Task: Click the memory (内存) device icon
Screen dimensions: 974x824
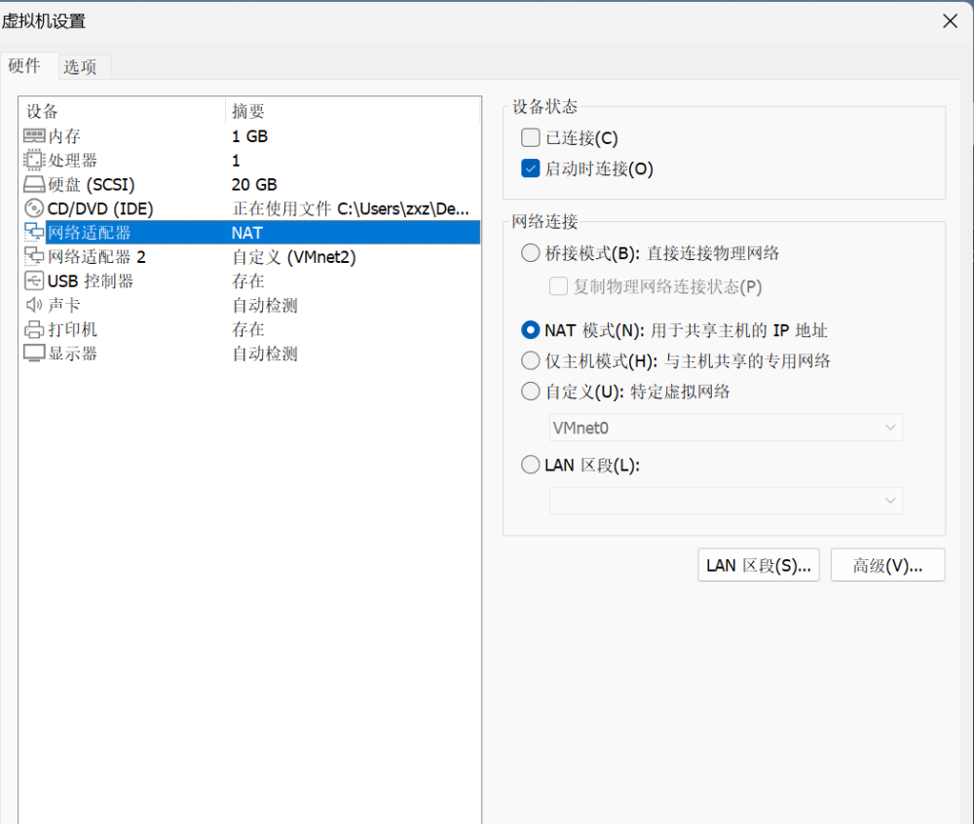Action: tap(34, 136)
